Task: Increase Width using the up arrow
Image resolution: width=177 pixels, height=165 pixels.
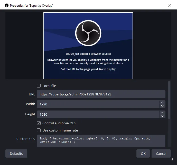Action: [x=162, y=102]
